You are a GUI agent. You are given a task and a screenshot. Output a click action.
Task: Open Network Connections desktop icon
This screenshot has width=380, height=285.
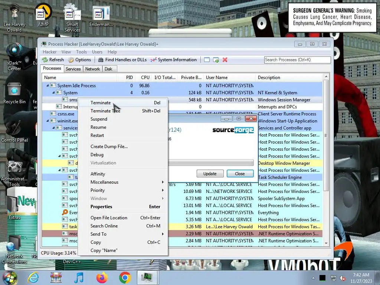point(14,250)
